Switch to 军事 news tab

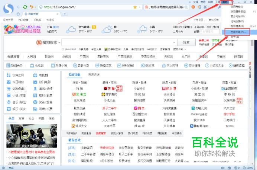(21, 118)
